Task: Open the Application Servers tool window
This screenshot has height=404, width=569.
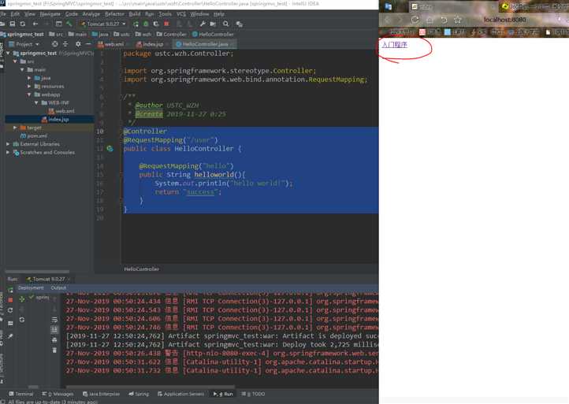Action: [180, 394]
